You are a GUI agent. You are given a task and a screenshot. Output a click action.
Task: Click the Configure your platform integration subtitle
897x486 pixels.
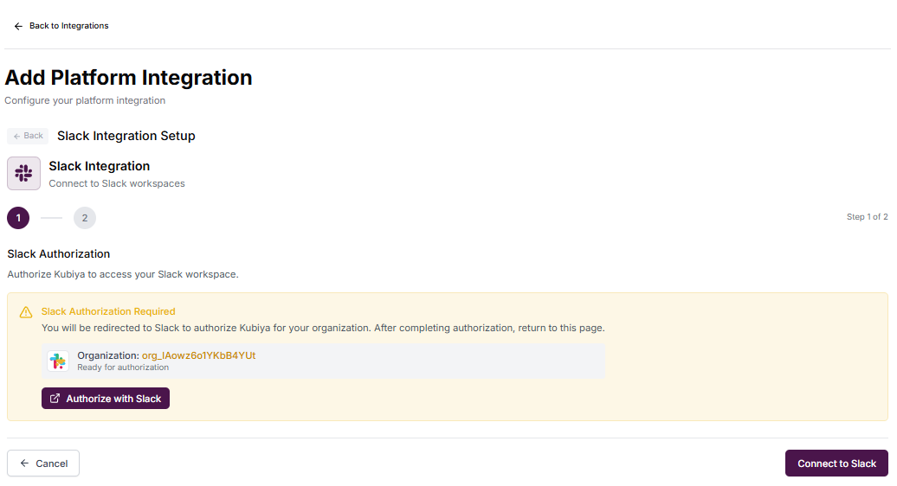pyautogui.click(x=85, y=100)
